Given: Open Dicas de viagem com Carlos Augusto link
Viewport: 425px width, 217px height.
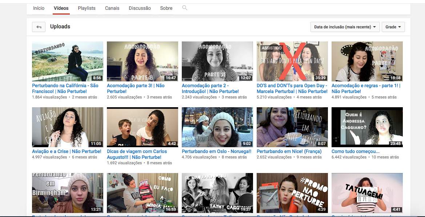Looking at the screenshot, I should point(137,154).
